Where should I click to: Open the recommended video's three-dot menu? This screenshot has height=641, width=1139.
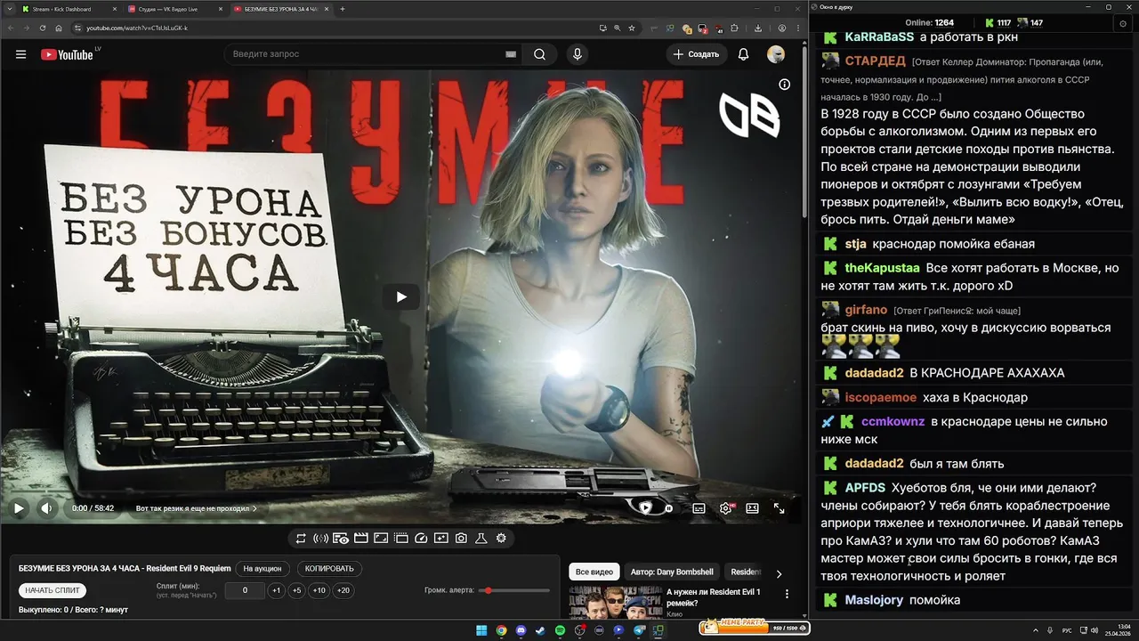click(x=787, y=594)
